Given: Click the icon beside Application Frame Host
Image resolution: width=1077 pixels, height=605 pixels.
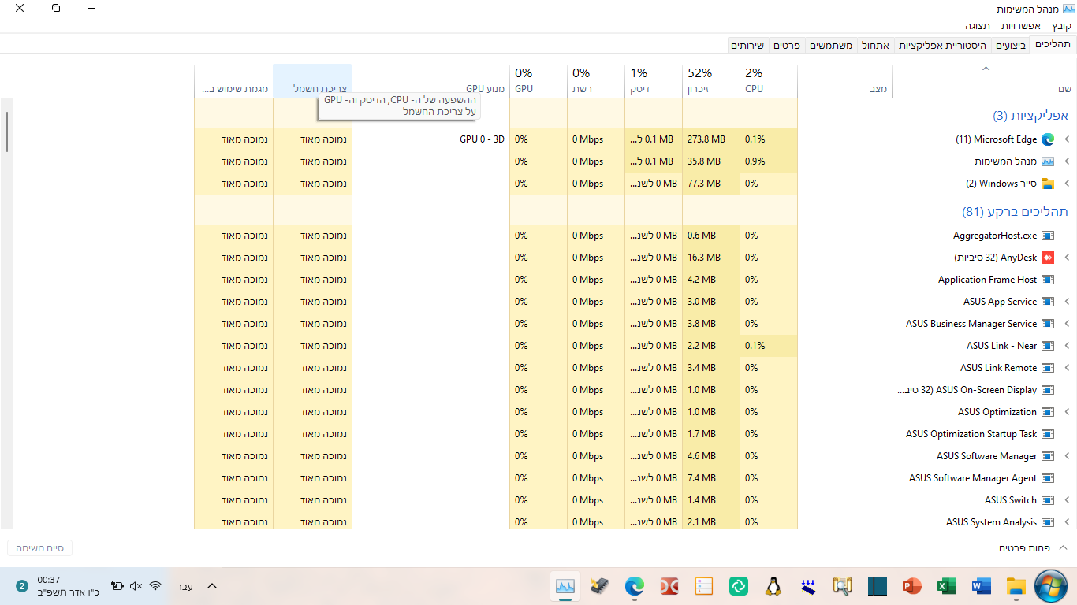Looking at the screenshot, I should 1048,280.
